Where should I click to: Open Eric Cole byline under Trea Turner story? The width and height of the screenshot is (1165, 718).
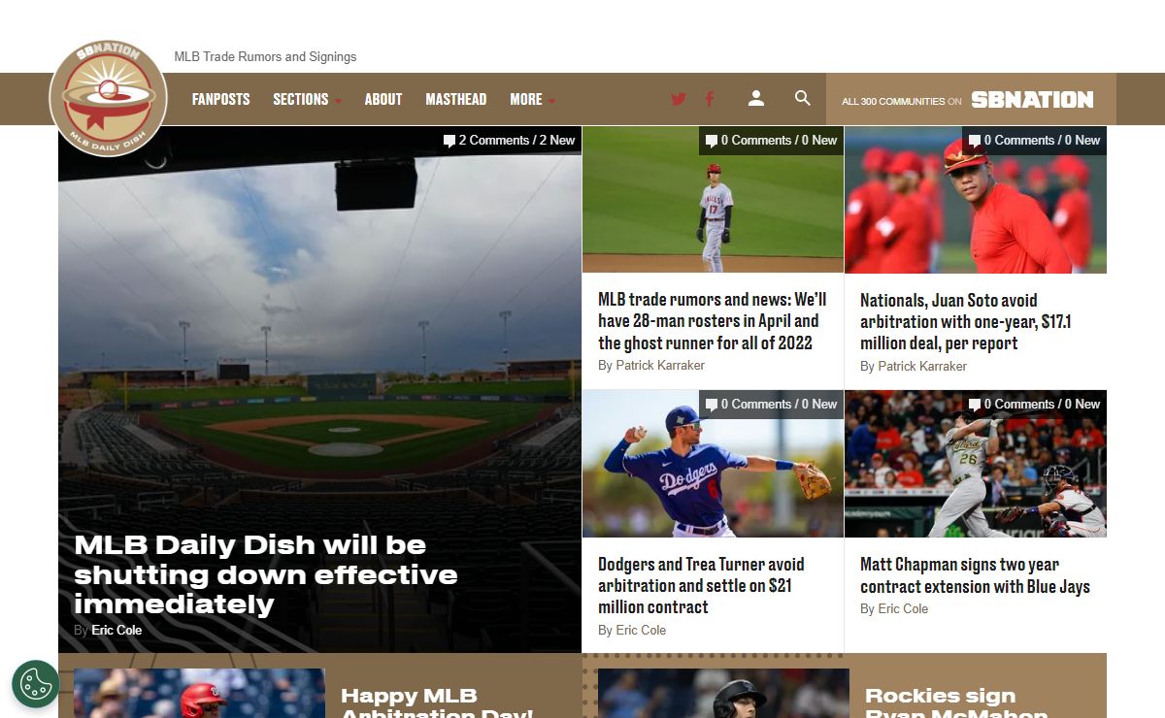(x=641, y=630)
